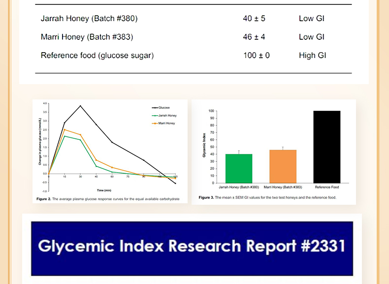Click the Glucose legend entry in line chart
389x284 pixels.
(x=163, y=107)
